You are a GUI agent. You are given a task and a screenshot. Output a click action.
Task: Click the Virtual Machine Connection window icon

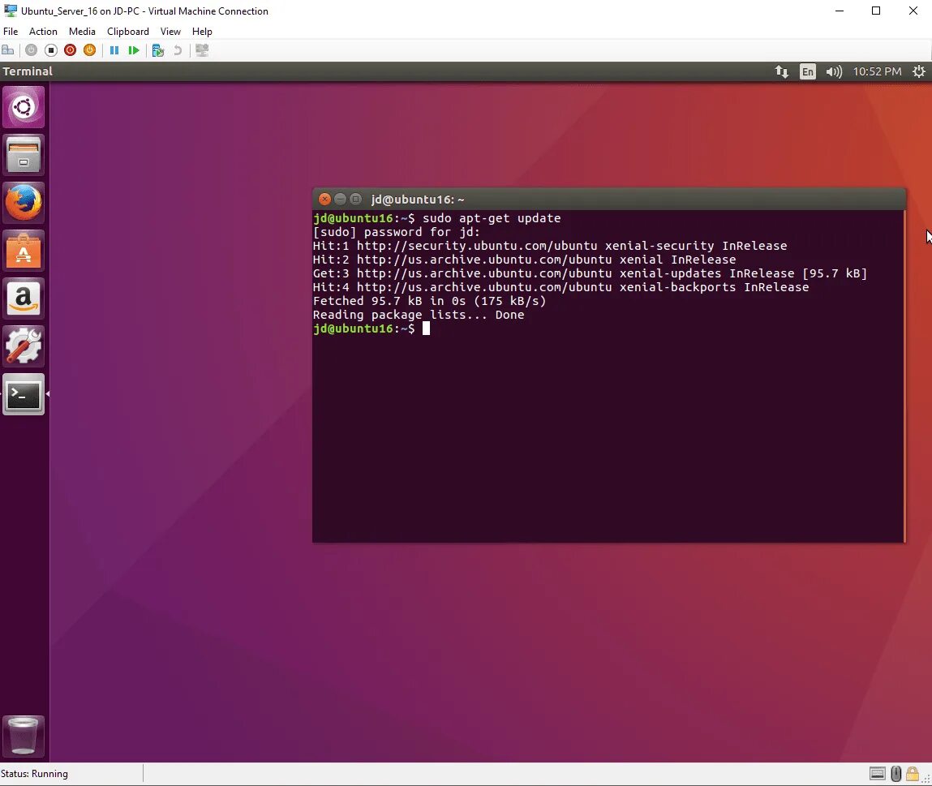[x=10, y=11]
